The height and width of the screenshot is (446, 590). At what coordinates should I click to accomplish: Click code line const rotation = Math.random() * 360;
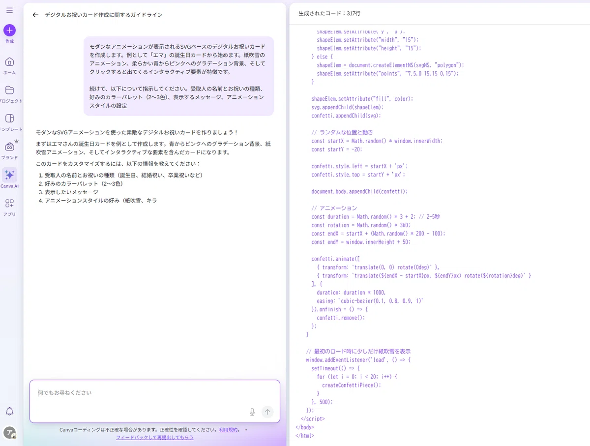pyautogui.click(x=361, y=225)
